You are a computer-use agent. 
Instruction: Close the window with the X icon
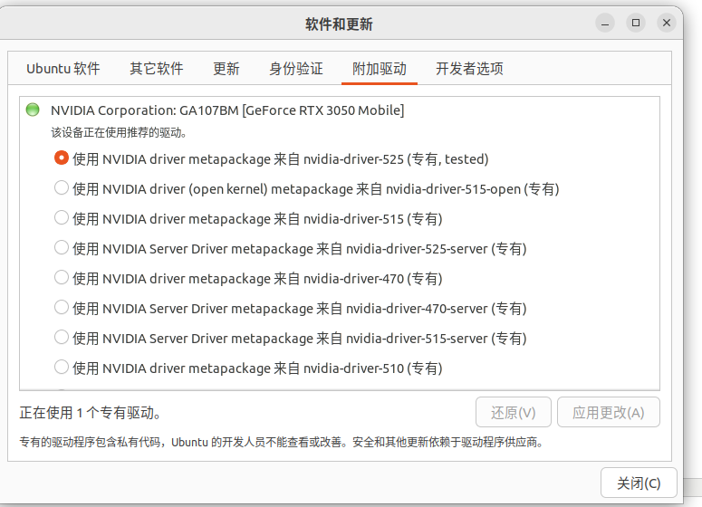tap(666, 23)
